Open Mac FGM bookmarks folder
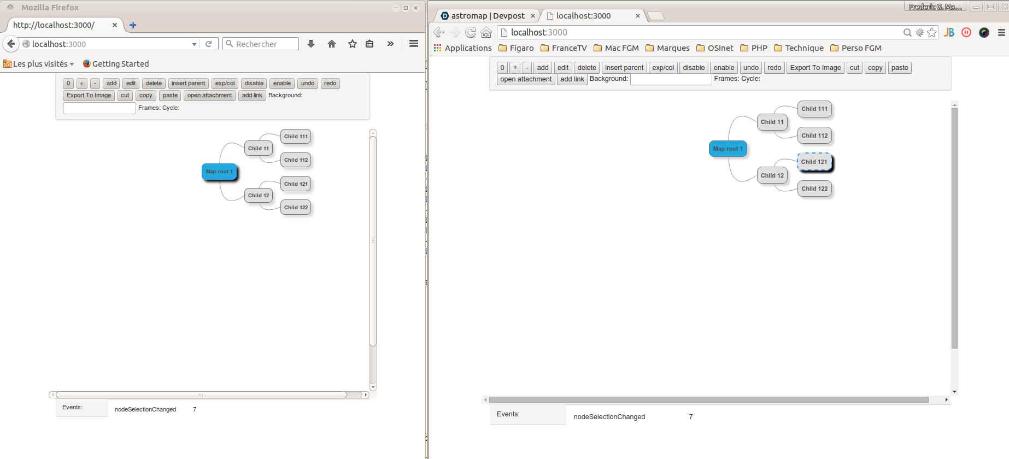Image resolution: width=1009 pixels, height=459 pixels. click(x=616, y=48)
